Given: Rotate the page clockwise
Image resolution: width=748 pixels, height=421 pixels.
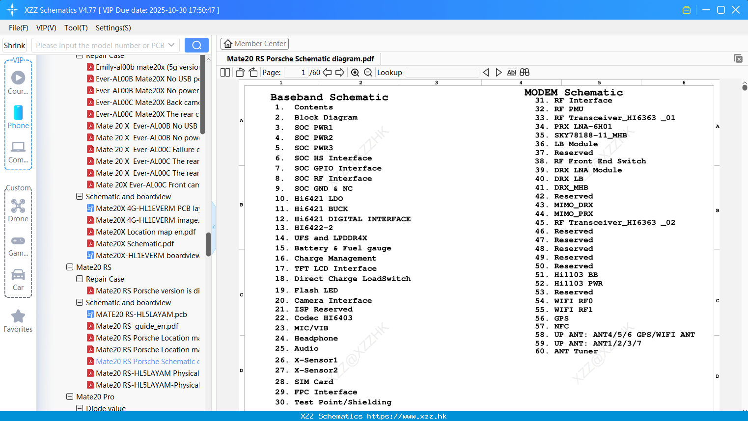Looking at the screenshot, I should point(253,72).
